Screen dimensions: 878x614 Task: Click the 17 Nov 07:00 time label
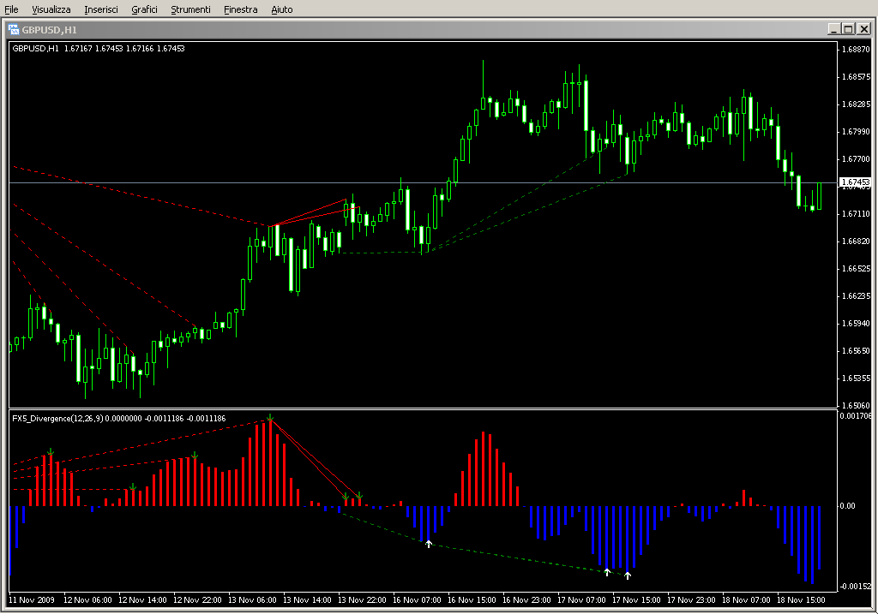click(581, 599)
